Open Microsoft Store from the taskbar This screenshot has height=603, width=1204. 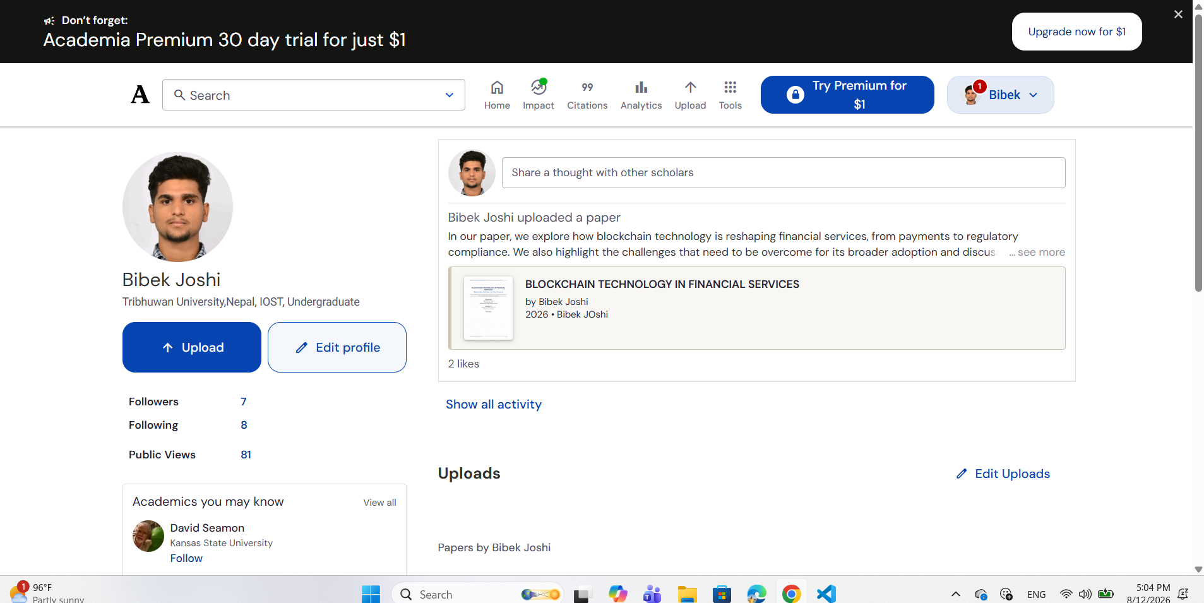click(x=722, y=594)
